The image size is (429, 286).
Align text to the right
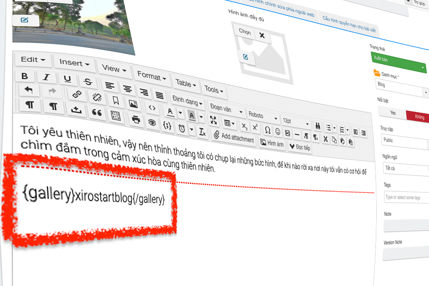point(144,92)
